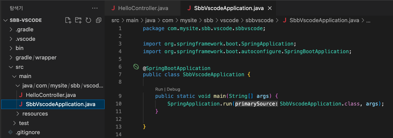
Task: Select the SbbVscodeApplication.java editor tab
Action: [228, 8]
